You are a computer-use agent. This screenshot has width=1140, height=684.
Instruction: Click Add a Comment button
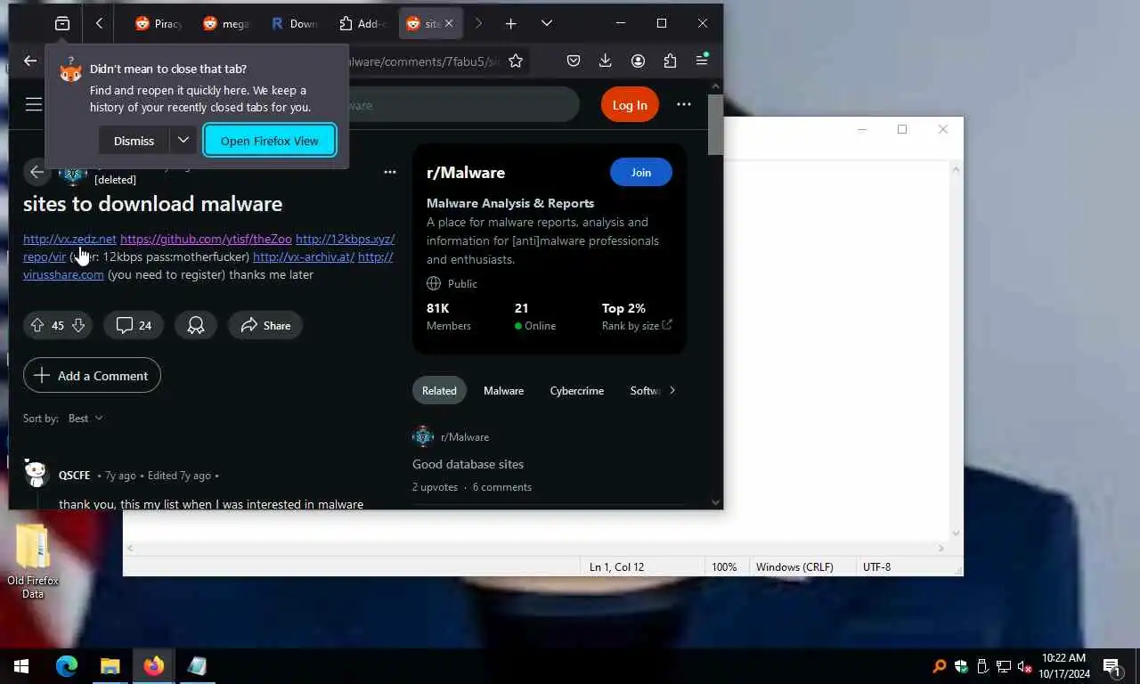coord(92,375)
